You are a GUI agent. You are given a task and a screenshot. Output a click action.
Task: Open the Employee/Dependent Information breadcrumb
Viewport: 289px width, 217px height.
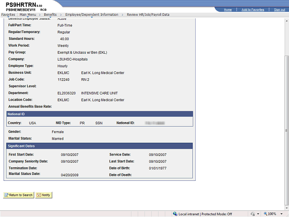click(x=92, y=14)
